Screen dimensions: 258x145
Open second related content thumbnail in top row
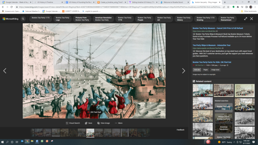click(x=224, y=90)
